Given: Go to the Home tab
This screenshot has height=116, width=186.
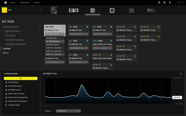Looking at the screenshot, I should pyautogui.click(x=13, y=2).
